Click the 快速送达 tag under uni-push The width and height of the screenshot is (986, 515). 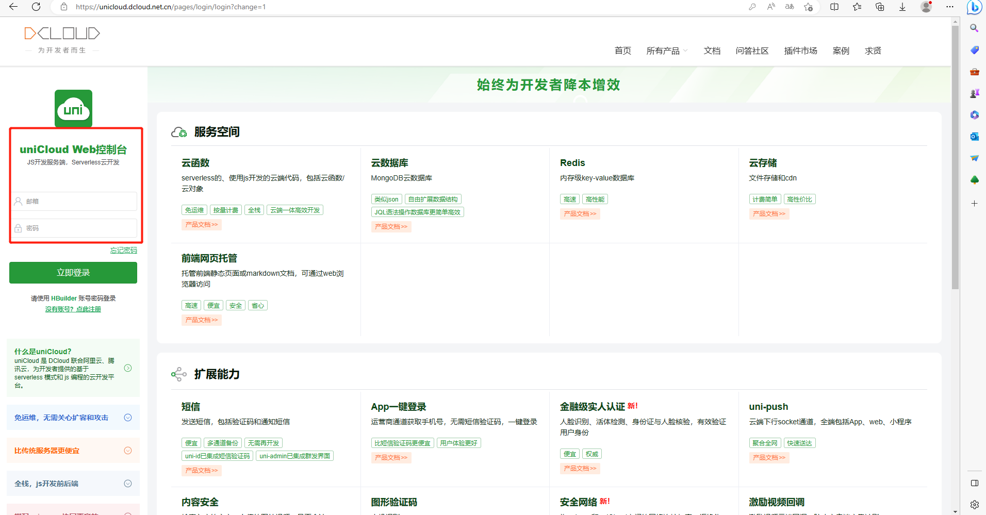pyautogui.click(x=799, y=443)
